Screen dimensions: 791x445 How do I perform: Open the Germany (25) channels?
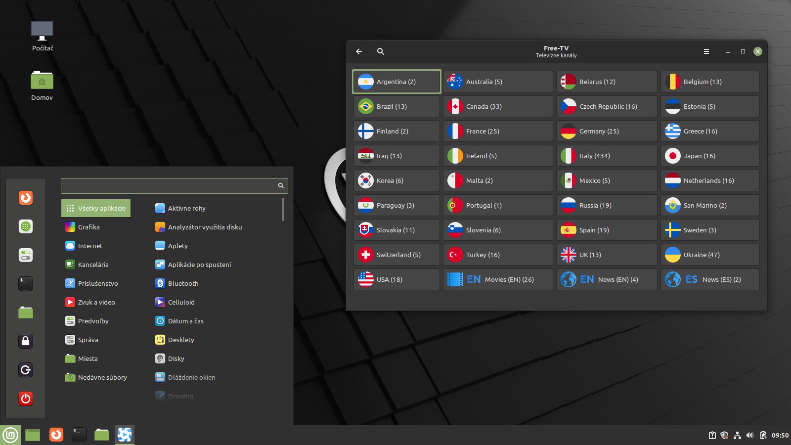pos(607,131)
